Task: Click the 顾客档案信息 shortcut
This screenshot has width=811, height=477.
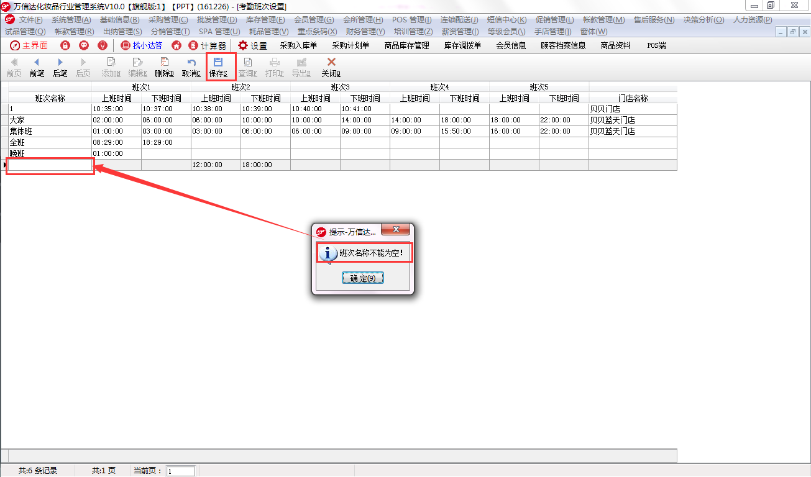Action: tap(563, 45)
